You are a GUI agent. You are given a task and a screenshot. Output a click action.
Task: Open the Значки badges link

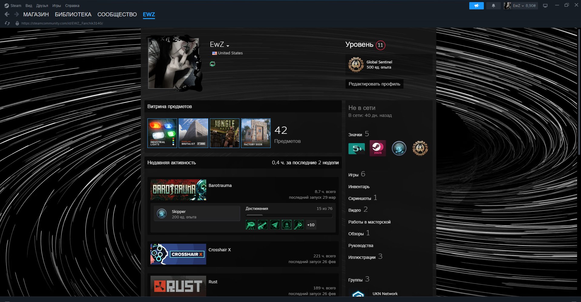coord(358,134)
